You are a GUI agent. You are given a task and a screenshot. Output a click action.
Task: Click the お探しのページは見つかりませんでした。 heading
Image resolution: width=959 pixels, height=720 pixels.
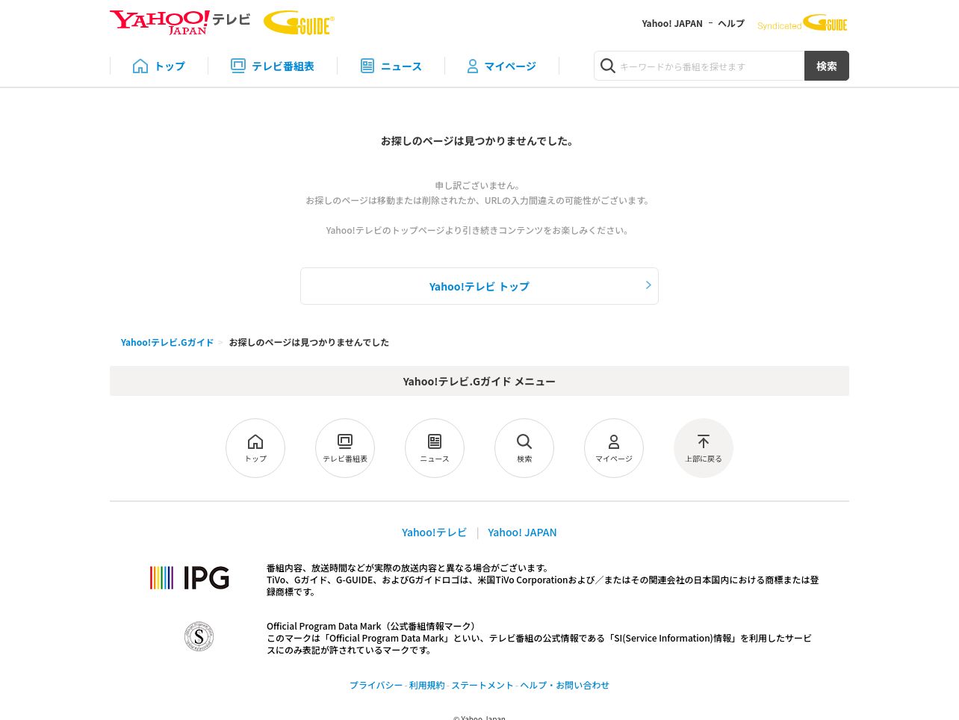pyautogui.click(x=479, y=140)
